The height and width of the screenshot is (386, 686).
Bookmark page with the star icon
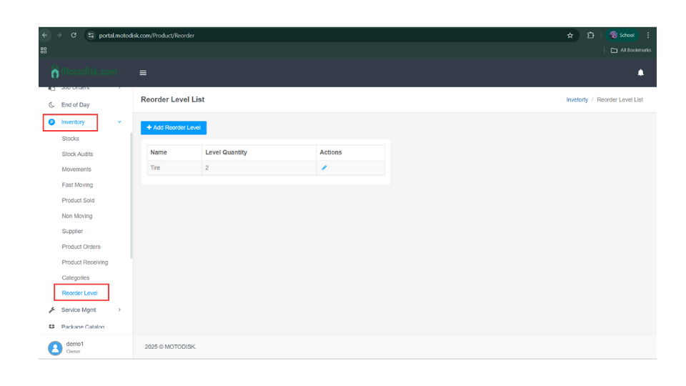click(x=570, y=35)
